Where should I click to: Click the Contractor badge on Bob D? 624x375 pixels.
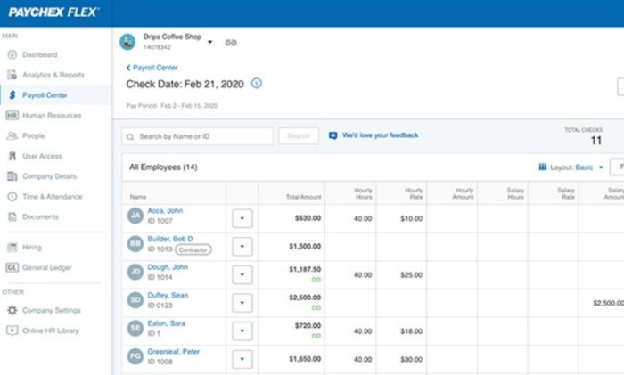tap(193, 249)
